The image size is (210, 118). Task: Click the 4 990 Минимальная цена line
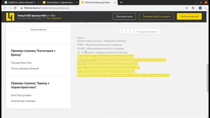(99, 45)
